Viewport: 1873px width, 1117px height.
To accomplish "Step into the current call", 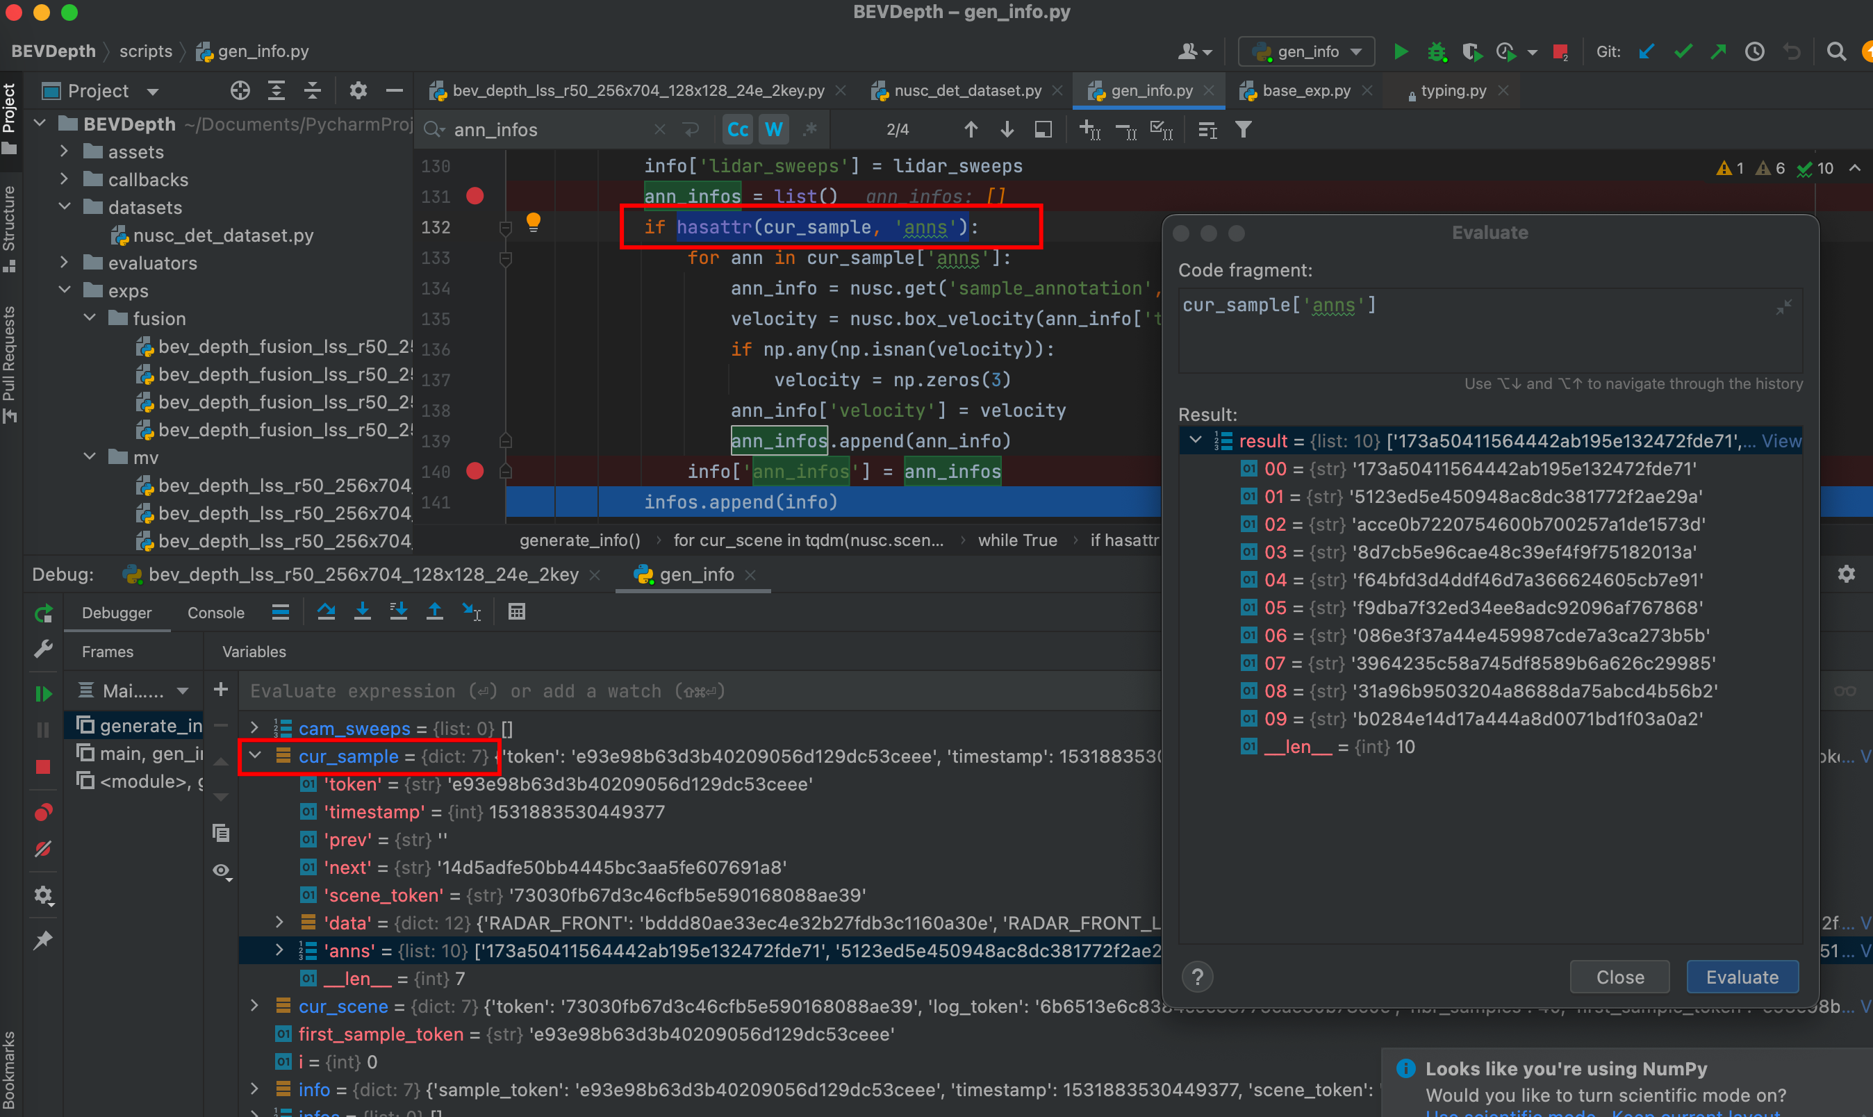I will [363, 611].
